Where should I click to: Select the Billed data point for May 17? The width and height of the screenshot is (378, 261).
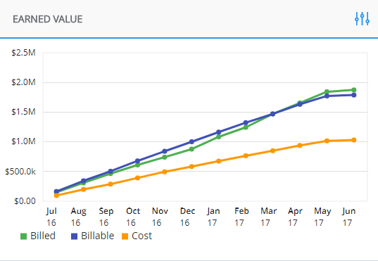point(327,91)
